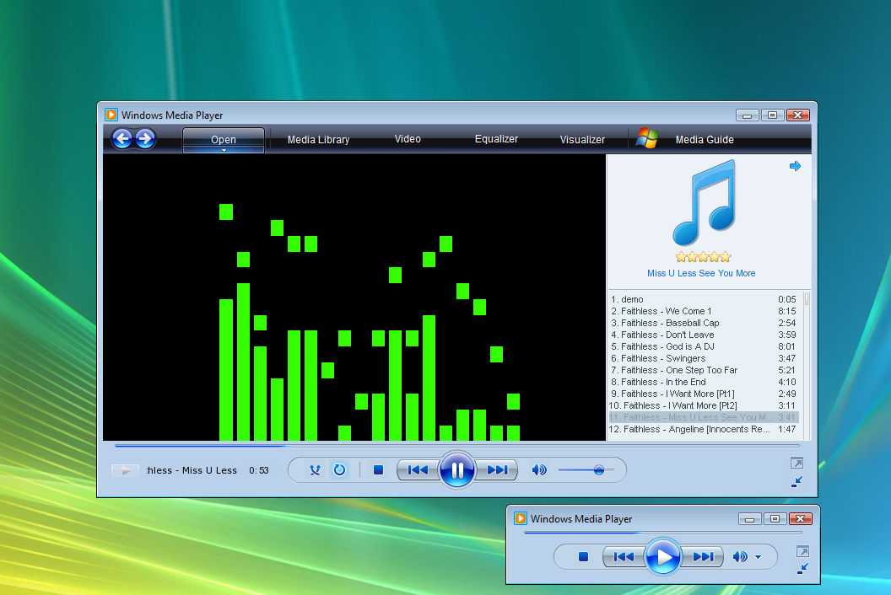Go back using the blue back arrow
The height and width of the screenshot is (595, 891).
[122, 138]
